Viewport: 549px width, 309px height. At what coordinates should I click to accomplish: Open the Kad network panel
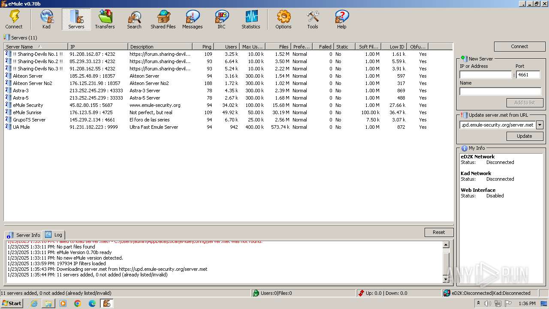(x=46, y=20)
